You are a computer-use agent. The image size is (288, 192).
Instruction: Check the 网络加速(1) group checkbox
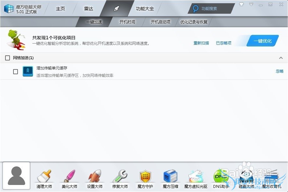pos(8,58)
